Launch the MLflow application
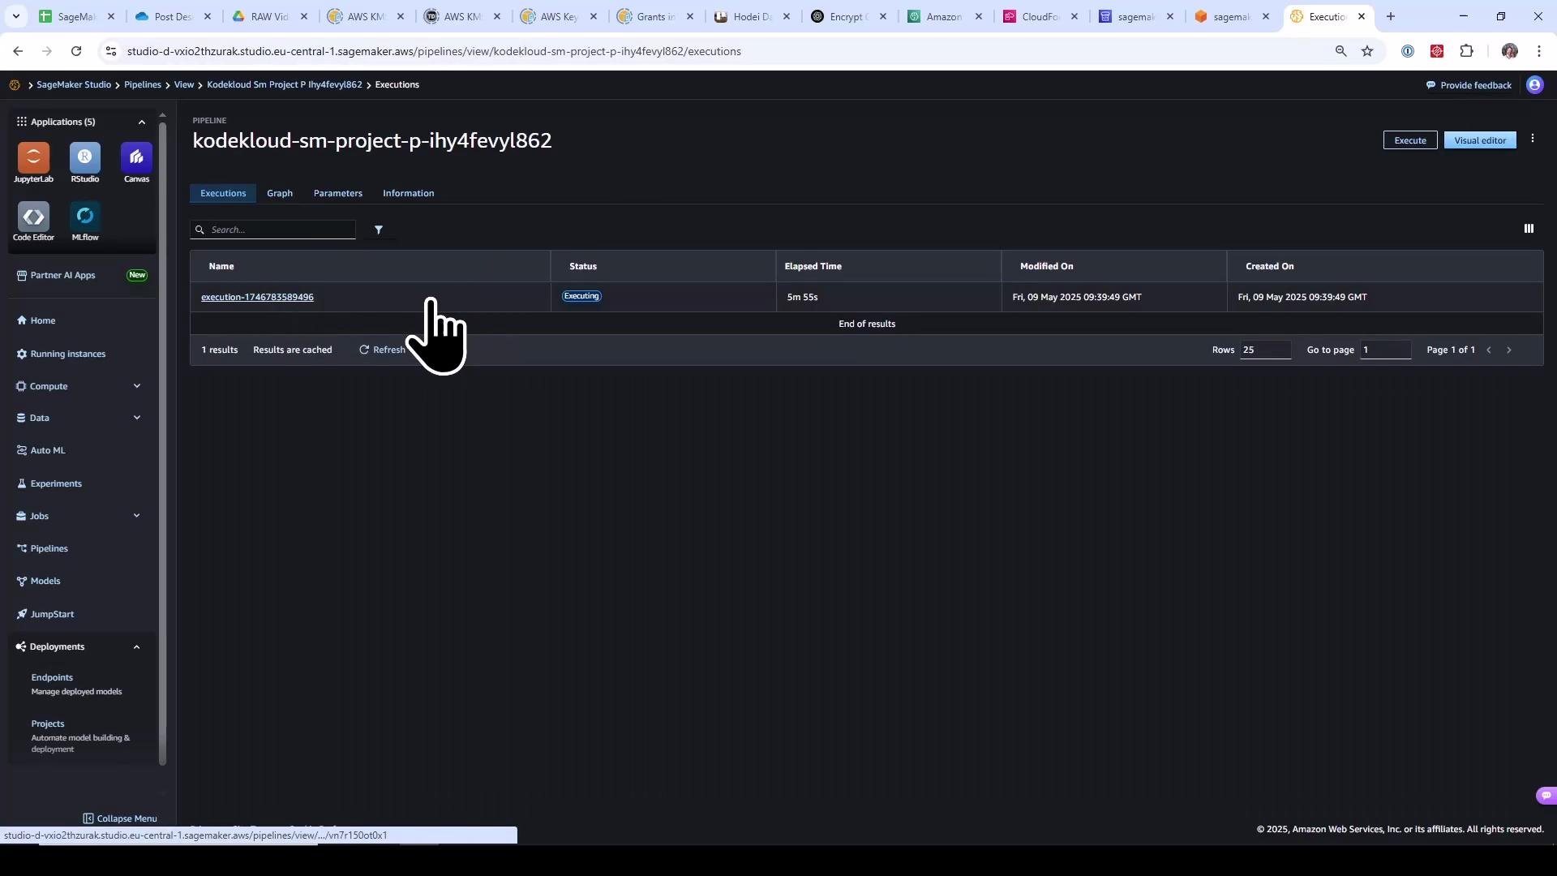 (85, 221)
